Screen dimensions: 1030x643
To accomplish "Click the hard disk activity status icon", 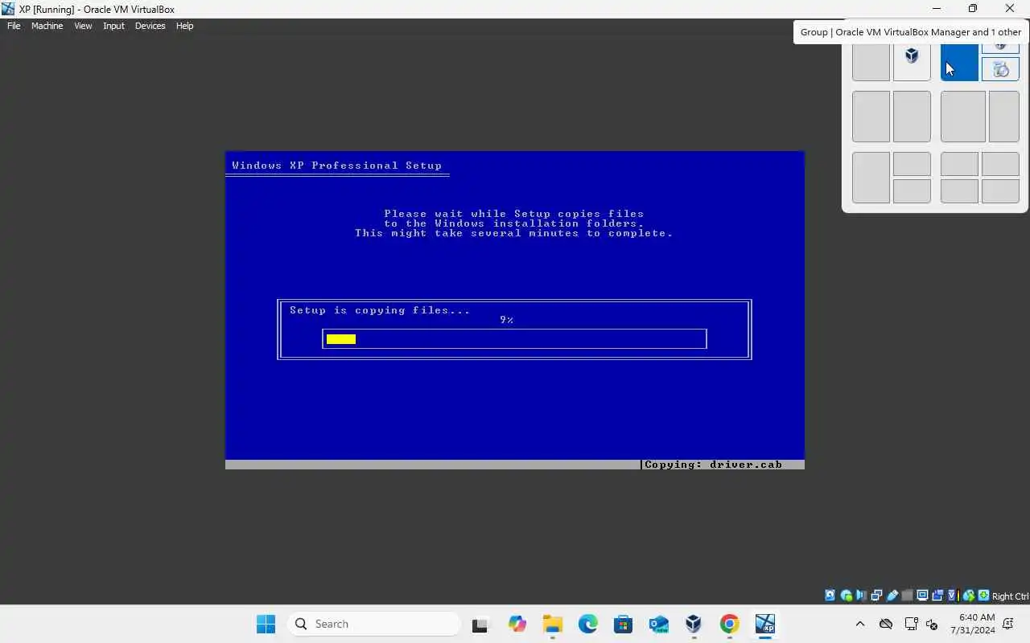I will click(830, 596).
